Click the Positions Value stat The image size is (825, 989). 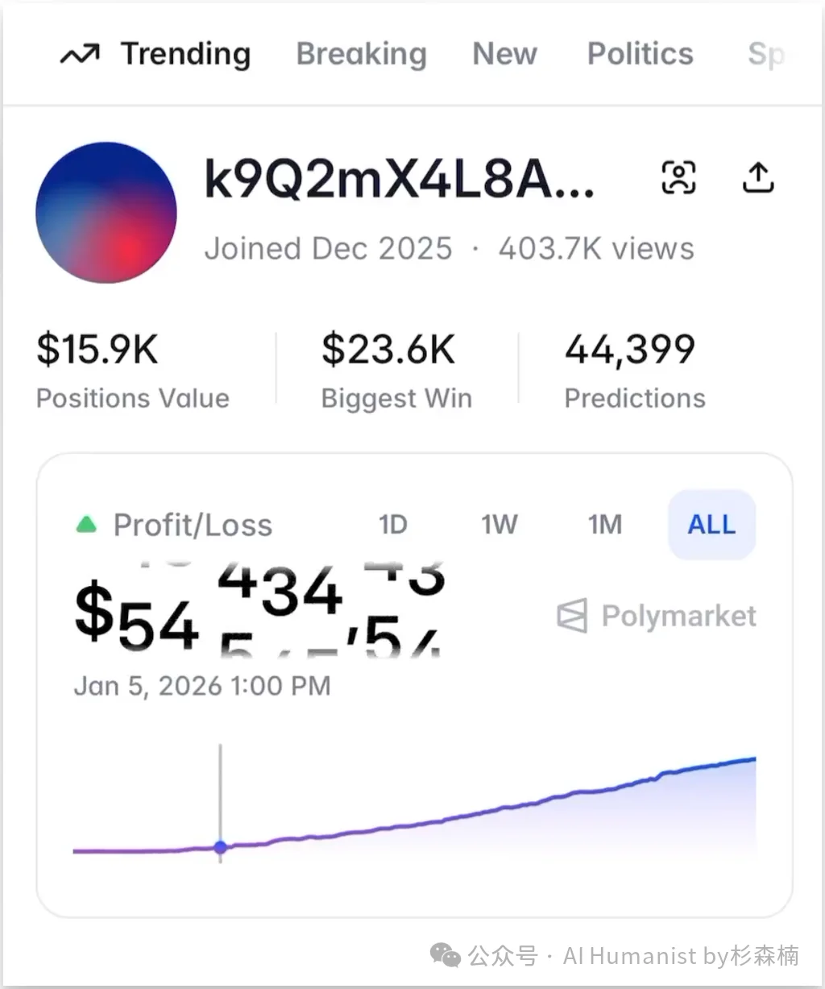pyautogui.click(x=132, y=371)
